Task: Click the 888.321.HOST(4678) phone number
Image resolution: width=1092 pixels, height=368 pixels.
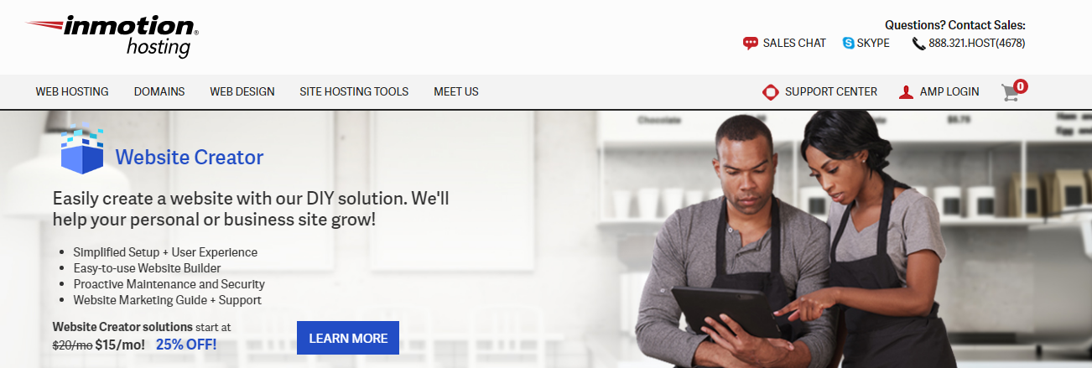Action: point(977,44)
